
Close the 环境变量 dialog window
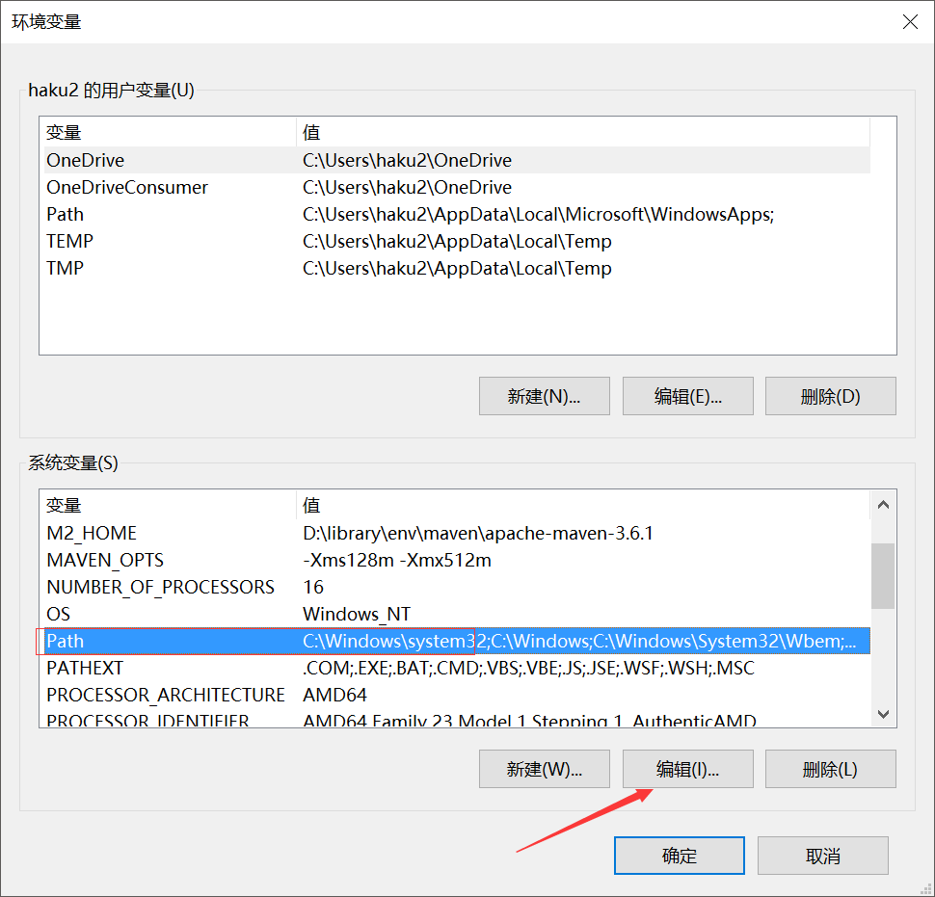909,21
